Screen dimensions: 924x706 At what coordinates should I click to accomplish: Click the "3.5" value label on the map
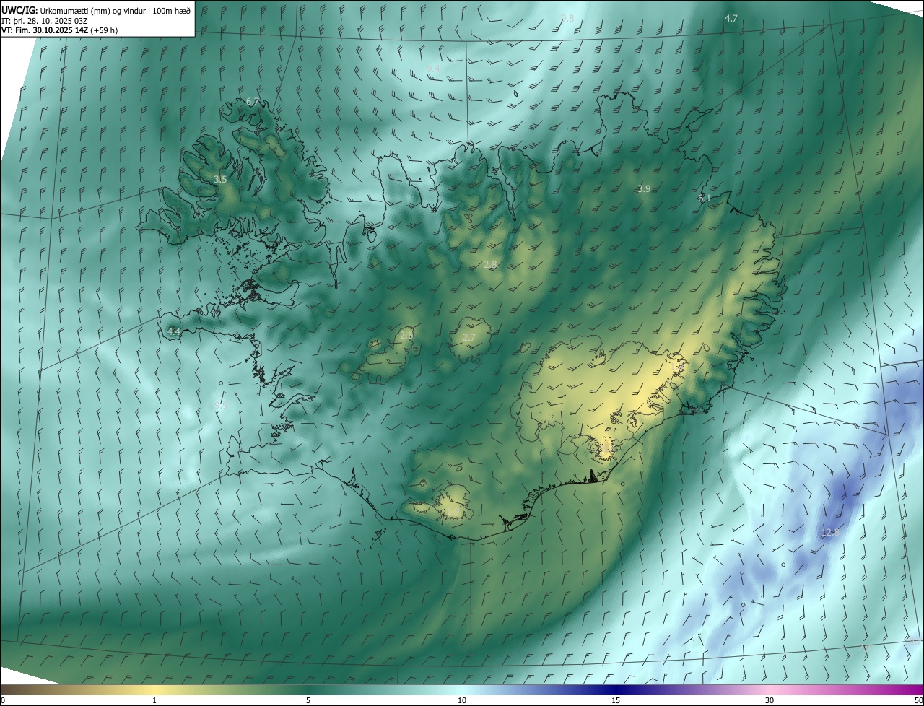click(x=220, y=179)
